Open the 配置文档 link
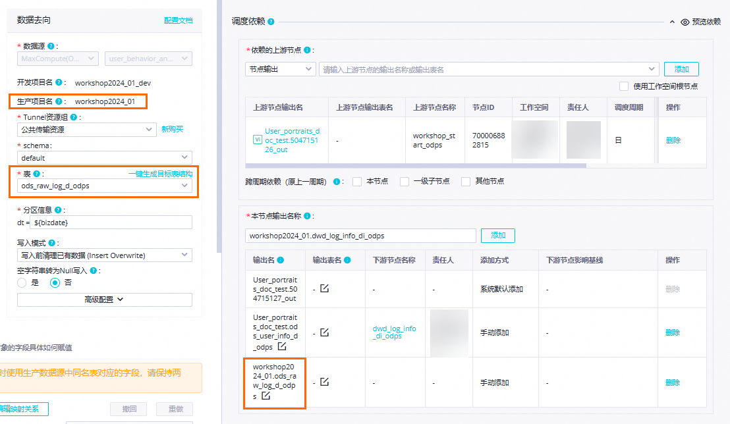The height and width of the screenshot is (424, 730). pos(179,20)
